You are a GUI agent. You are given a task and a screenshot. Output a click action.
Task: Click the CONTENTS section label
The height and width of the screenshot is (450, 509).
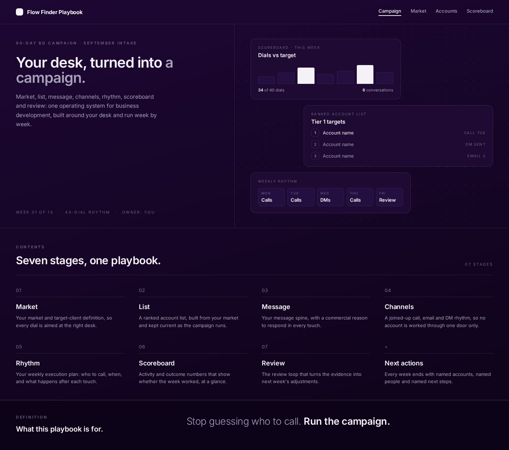pos(30,247)
